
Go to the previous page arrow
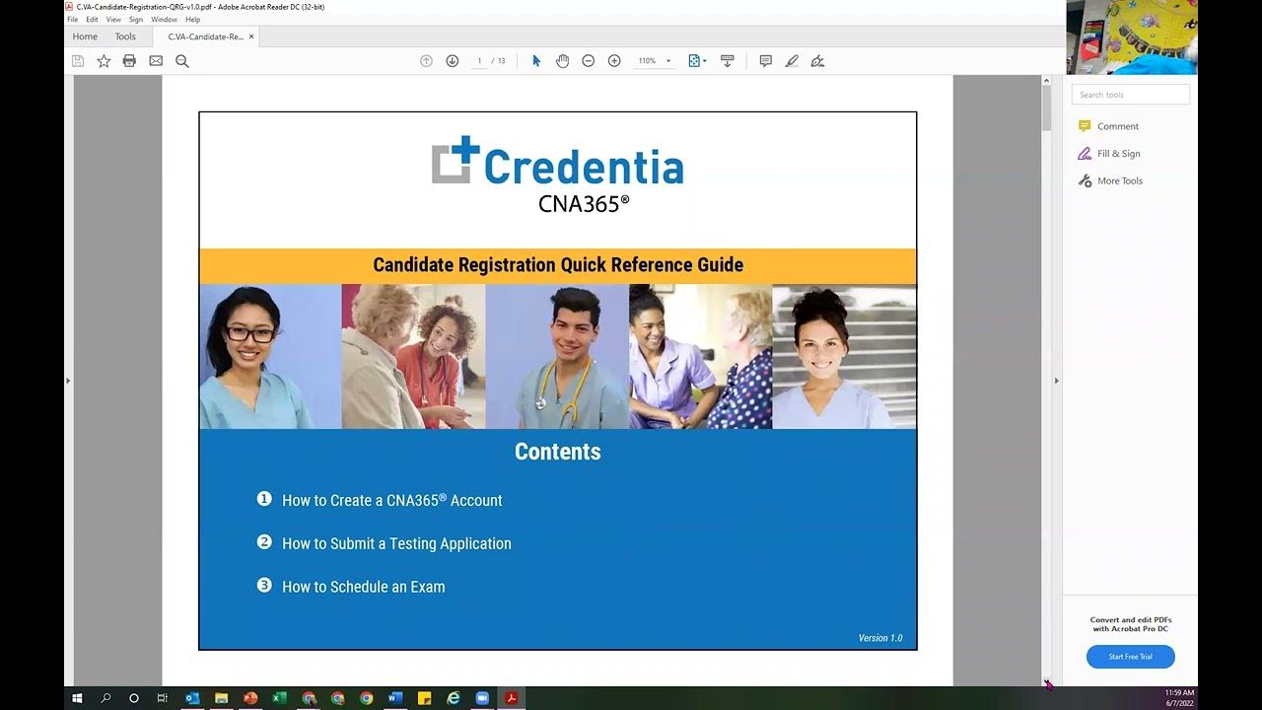(x=426, y=61)
